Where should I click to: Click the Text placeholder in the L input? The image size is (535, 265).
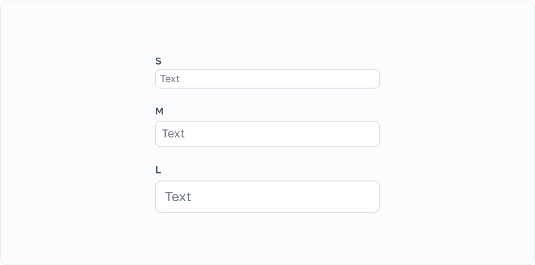tap(178, 196)
